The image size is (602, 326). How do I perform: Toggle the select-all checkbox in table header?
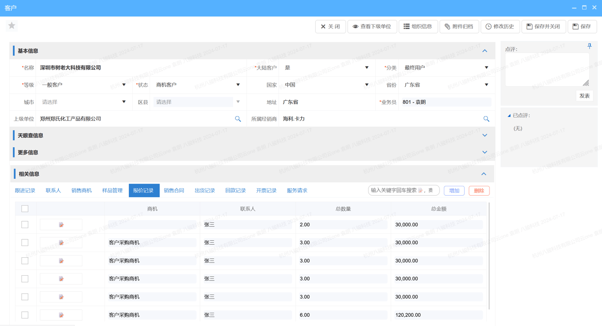[x=25, y=209]
